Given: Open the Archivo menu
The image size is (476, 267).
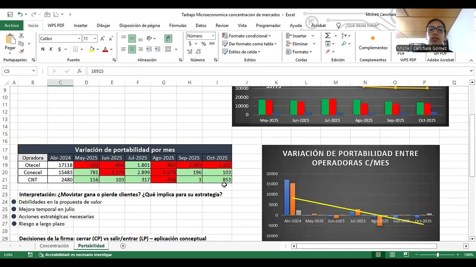Looking at the screenshot, I should pyautogui.click(x=12, y=26).
